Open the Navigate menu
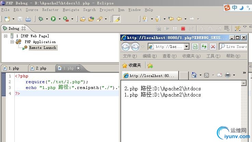Viewport: 252px width, 142px height. pos(71,10)
